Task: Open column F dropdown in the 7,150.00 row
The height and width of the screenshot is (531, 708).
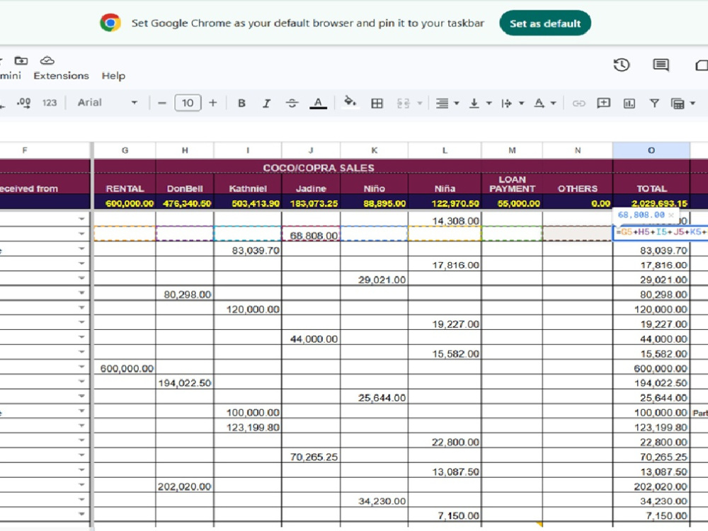Action: pyautogui.click(x=81, y=514)
